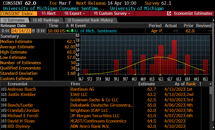Select the Estimates tab
The image size is (215, 130).
(14, 20)
